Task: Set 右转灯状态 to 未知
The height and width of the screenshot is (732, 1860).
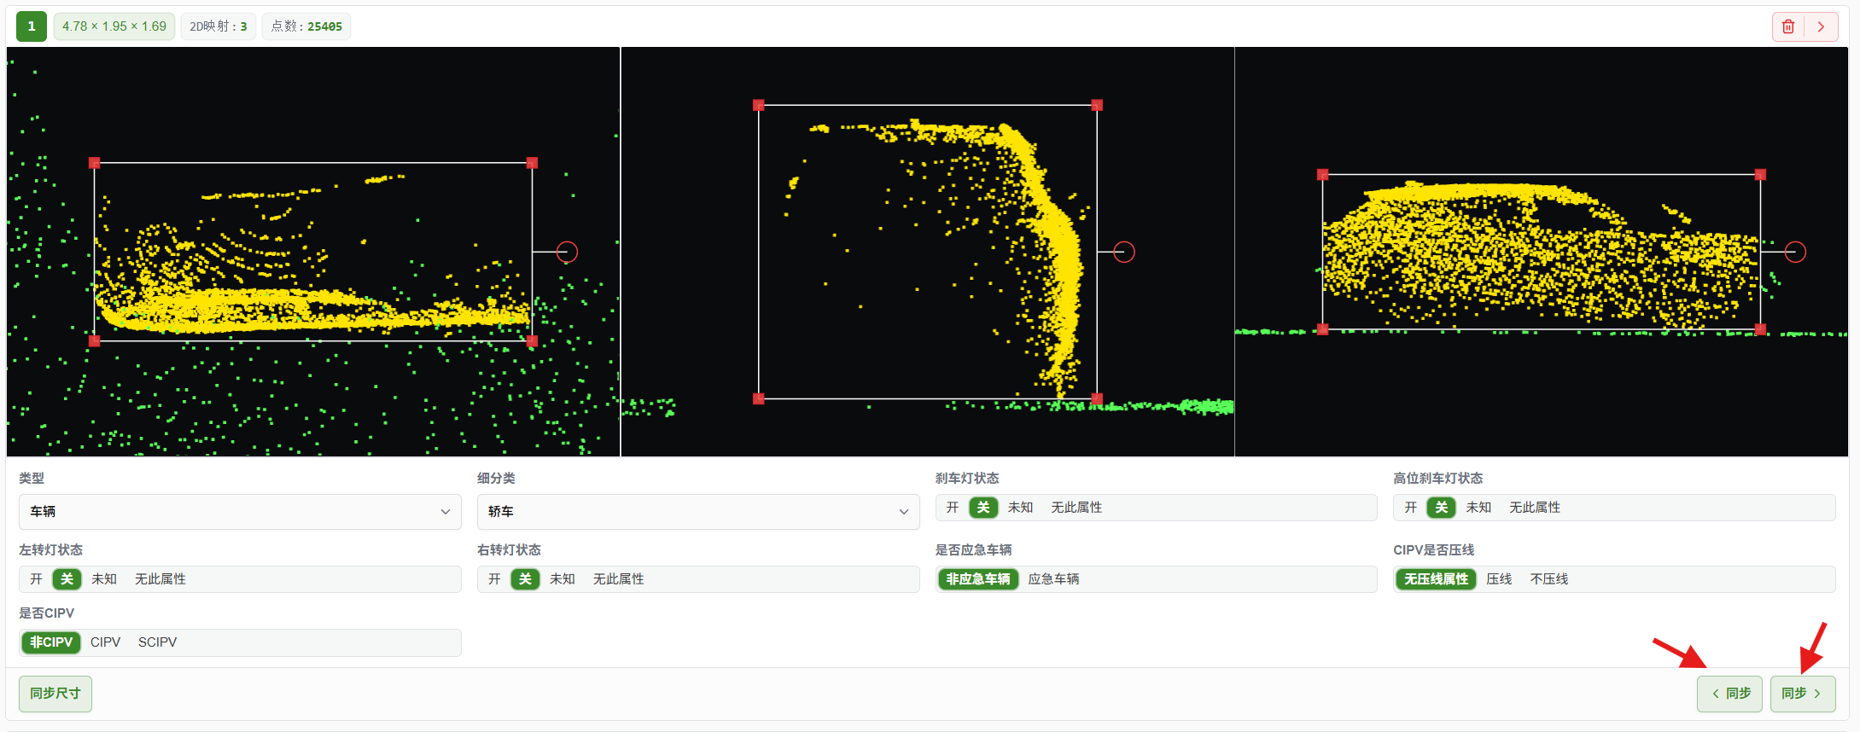Action: pyautogui.click(x=563, y=579)
